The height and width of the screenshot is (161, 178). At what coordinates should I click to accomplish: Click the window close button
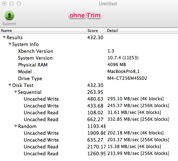[4, 4]
